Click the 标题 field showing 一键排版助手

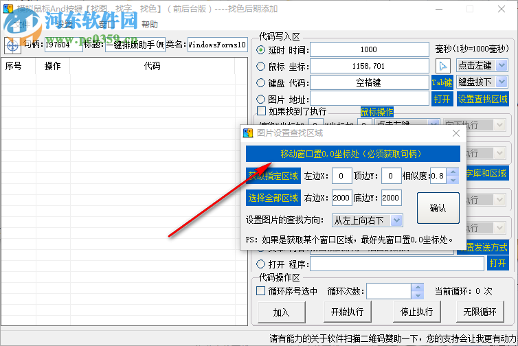point(135,45)
